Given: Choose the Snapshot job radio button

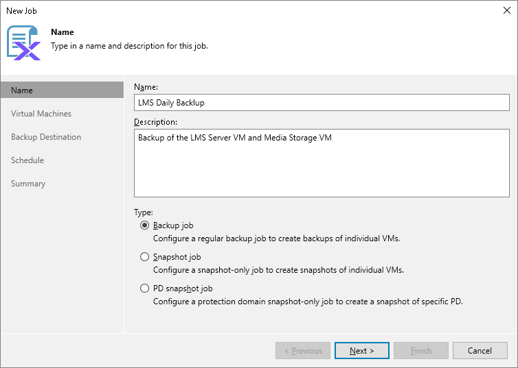Looking at the screenshot, I should [144, 257].
